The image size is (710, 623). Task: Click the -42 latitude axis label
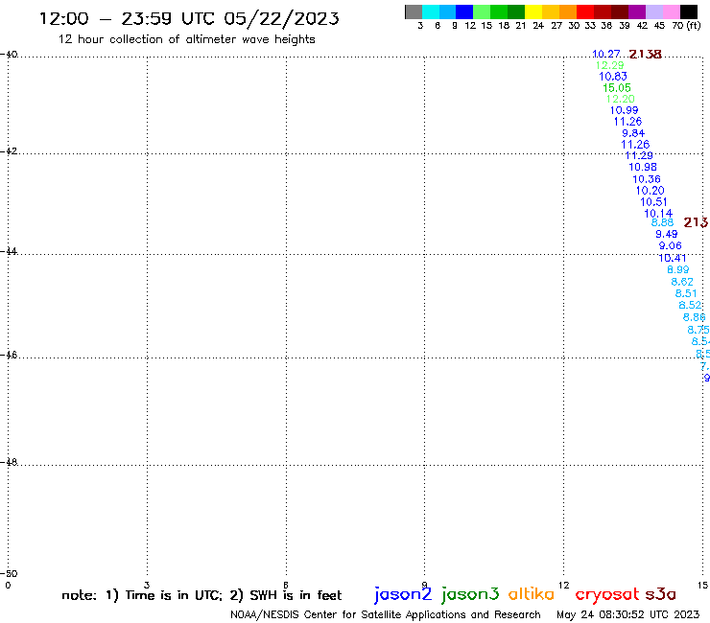pyautogui.click(x=9, y=150)
